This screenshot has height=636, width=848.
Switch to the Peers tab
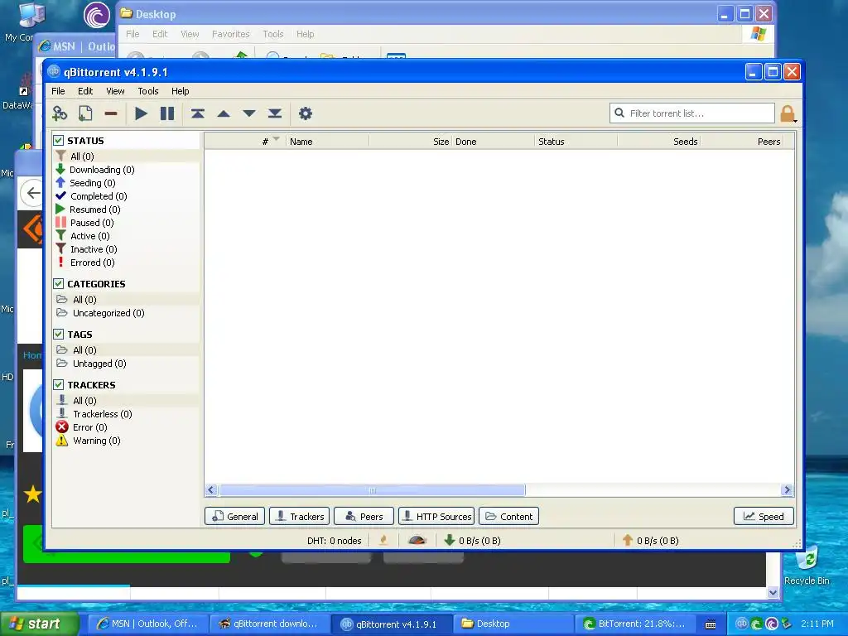[x=364, y=516]
